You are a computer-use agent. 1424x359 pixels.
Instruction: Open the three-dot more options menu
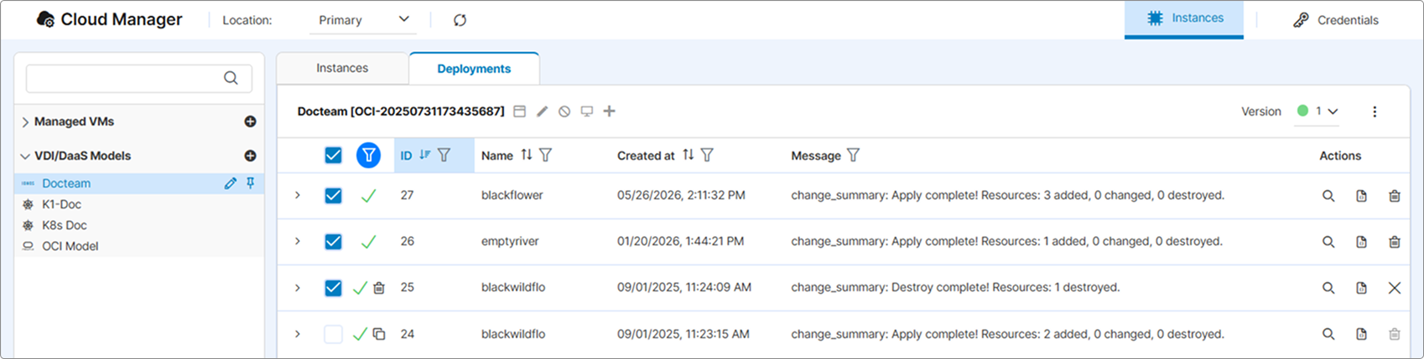(x=1375, y=111)
